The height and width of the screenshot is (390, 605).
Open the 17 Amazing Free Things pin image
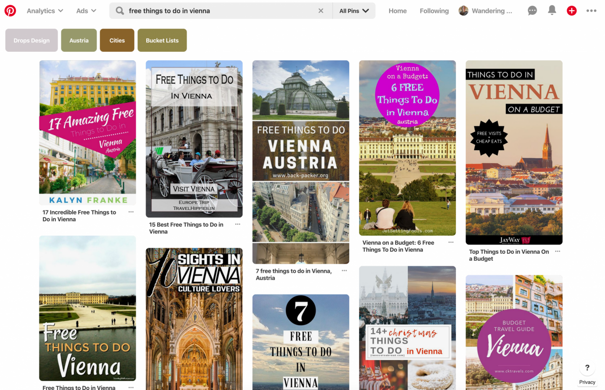[x=88, y=133]
